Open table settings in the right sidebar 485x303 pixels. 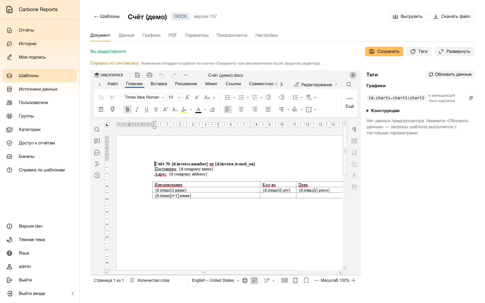354,141
